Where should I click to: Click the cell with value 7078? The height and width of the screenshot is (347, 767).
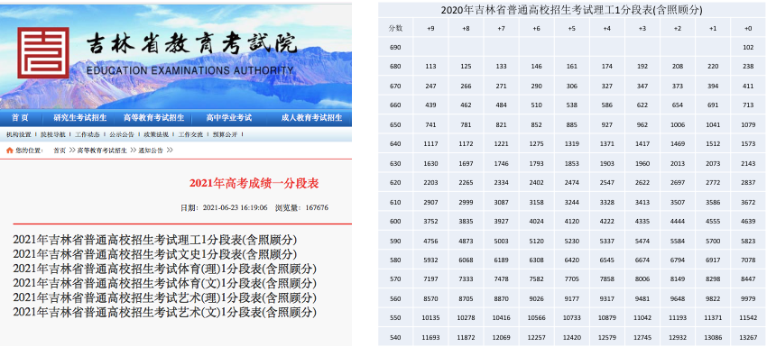748,260
